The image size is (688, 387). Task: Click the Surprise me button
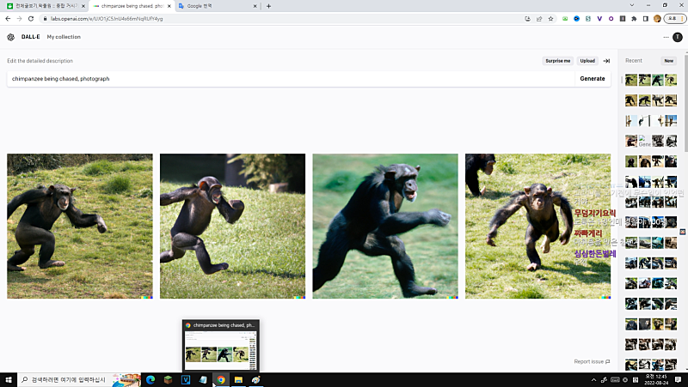557,61
